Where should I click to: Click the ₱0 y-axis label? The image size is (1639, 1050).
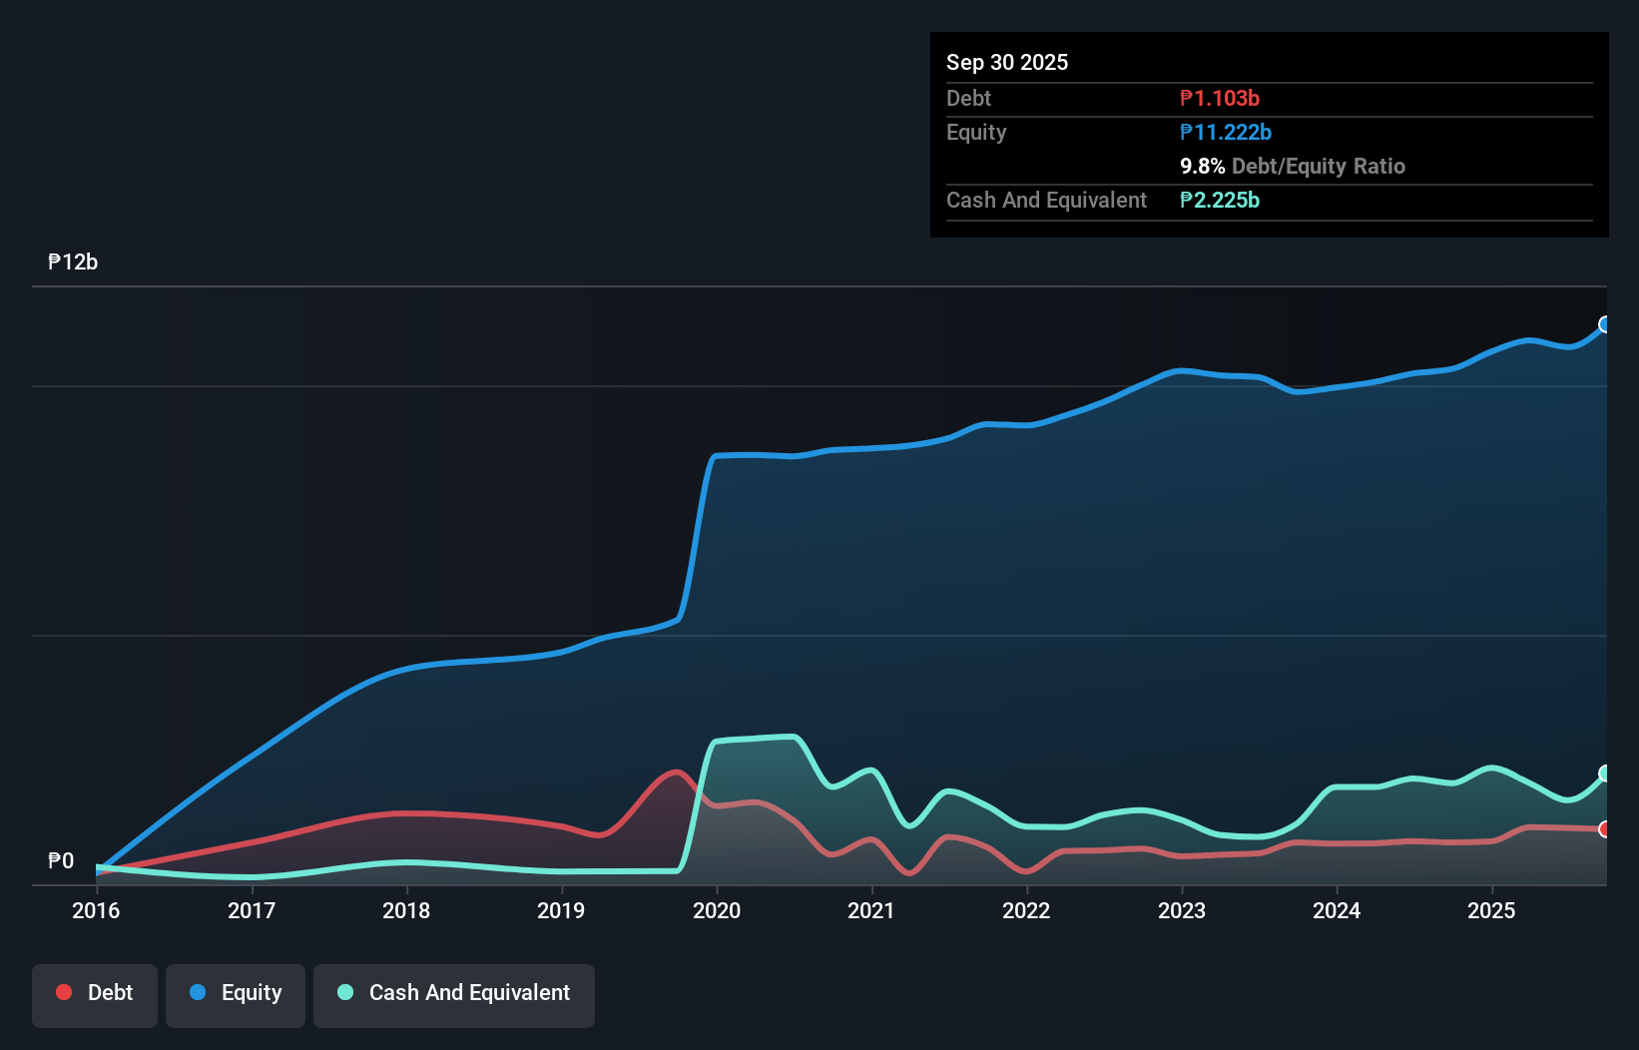tap(61, 861)
